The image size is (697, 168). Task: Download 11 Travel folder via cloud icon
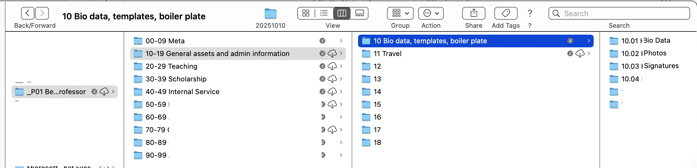[x=580, y=53]
